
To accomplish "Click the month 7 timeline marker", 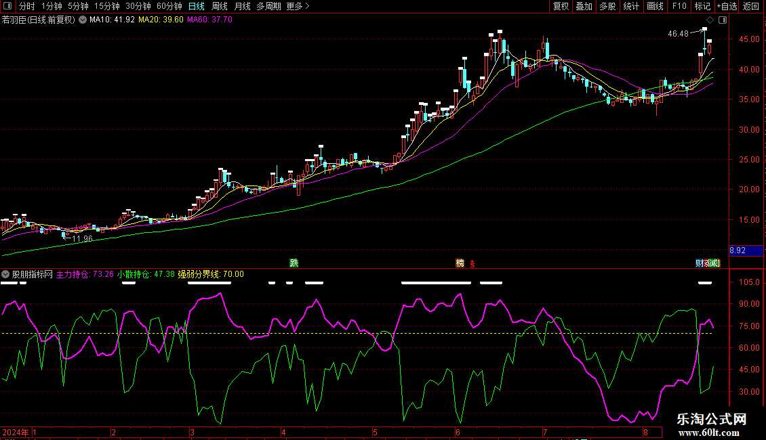I will tap(544, 432).
